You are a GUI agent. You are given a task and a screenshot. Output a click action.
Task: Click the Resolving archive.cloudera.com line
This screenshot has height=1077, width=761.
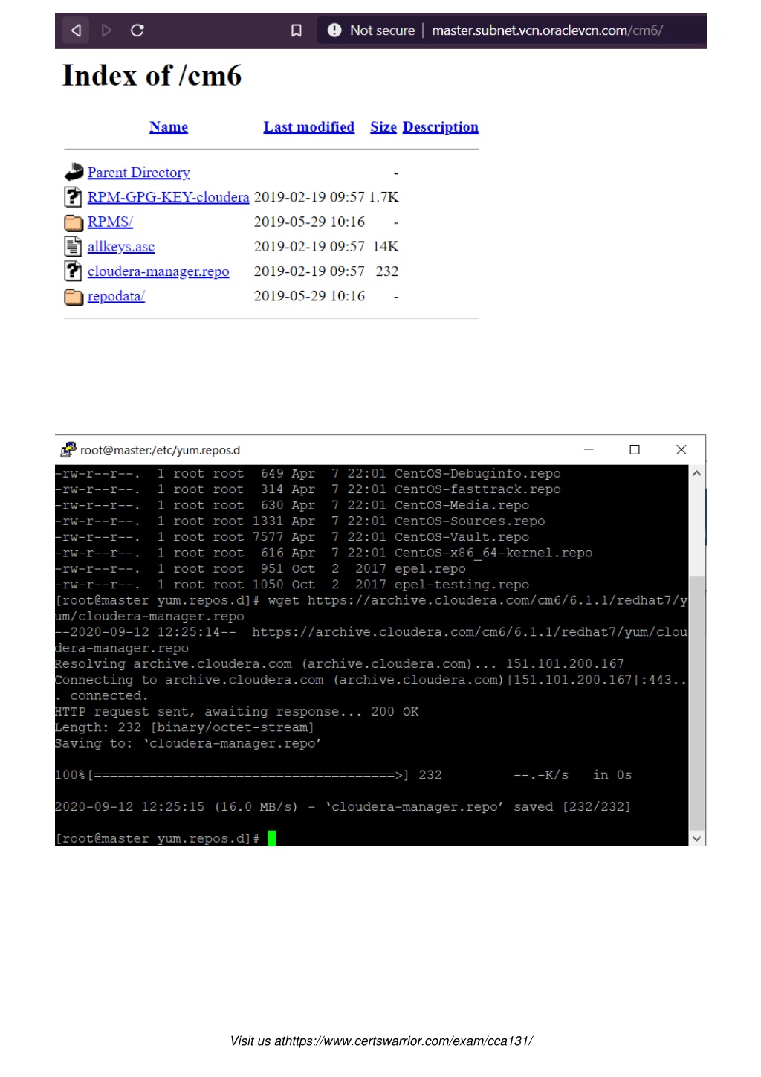coord(340,664)
